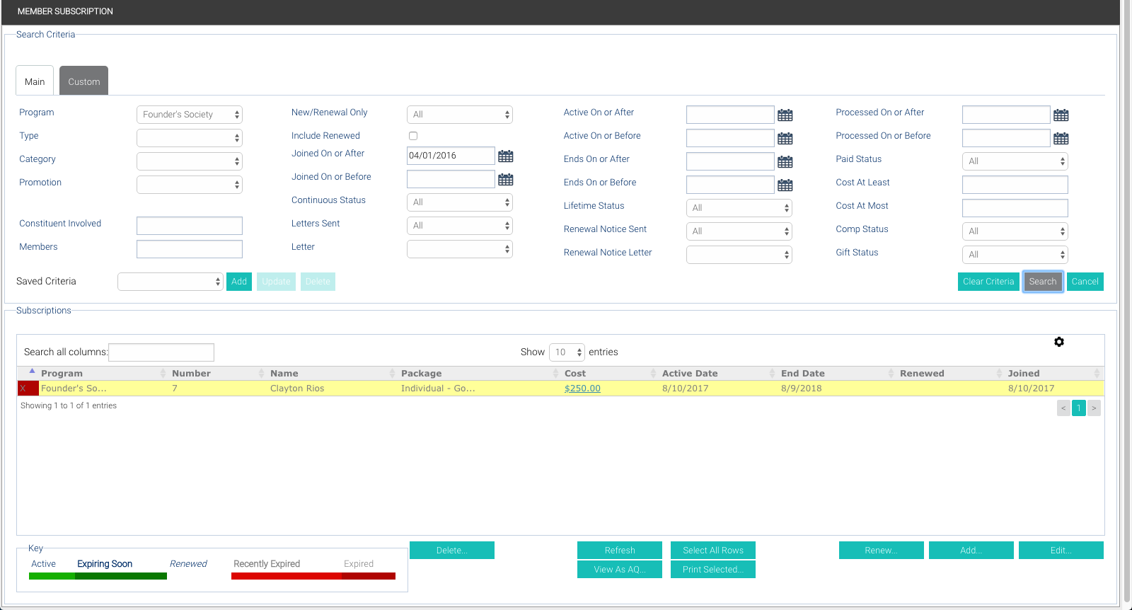1132x610 pixels.
Task: Select the Main tab
Action: [35, 81]
